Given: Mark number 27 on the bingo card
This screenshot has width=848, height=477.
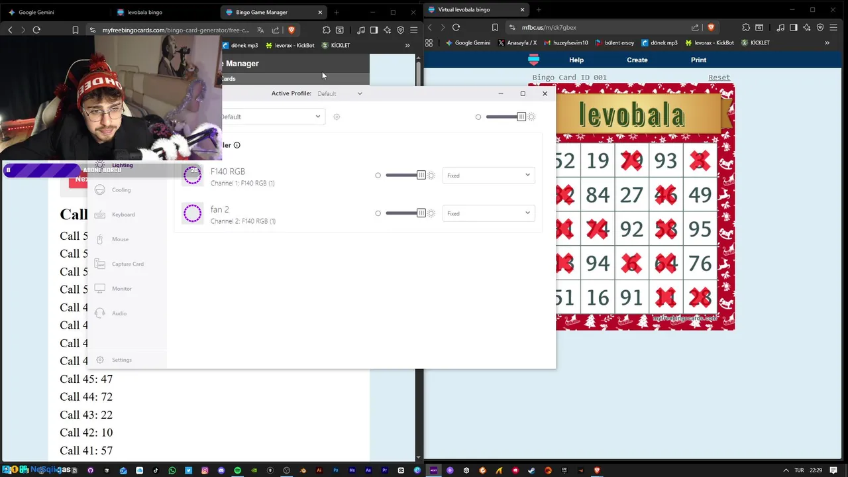Looking at the screenshot, I should pos(631,195).
